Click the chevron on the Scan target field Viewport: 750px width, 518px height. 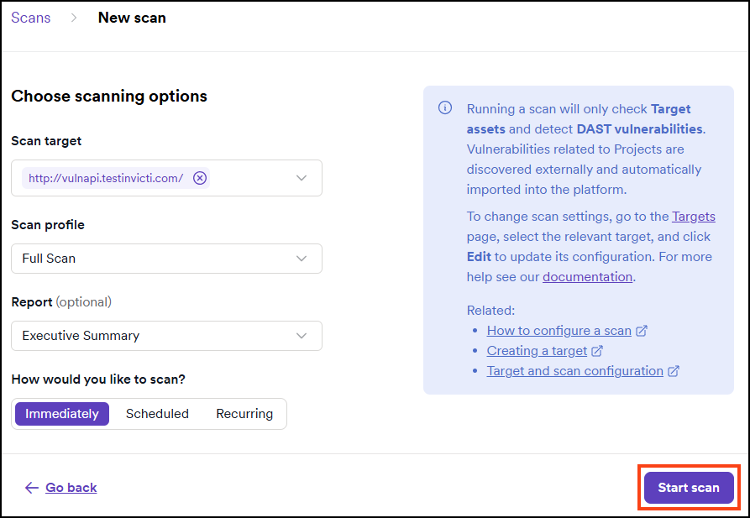302,178
